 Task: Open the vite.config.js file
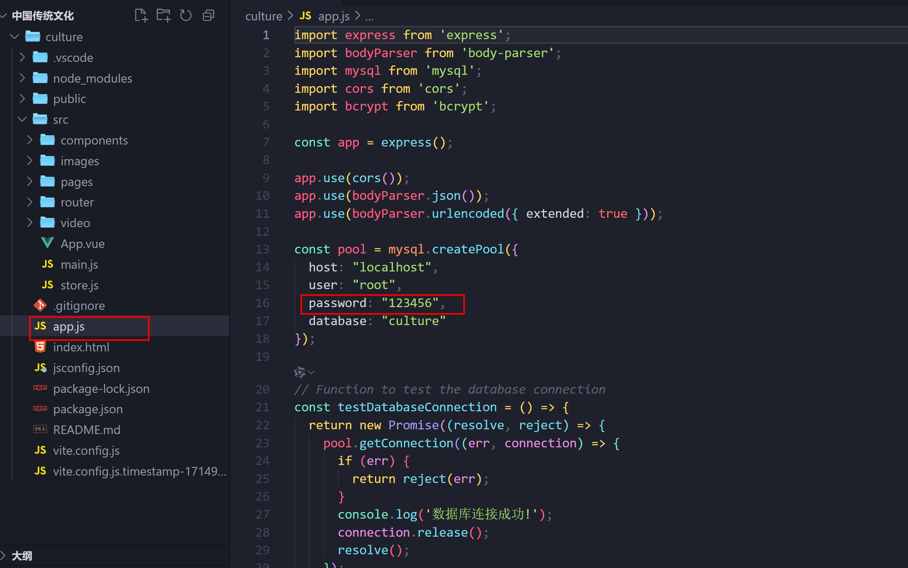[x=86, y=450]
